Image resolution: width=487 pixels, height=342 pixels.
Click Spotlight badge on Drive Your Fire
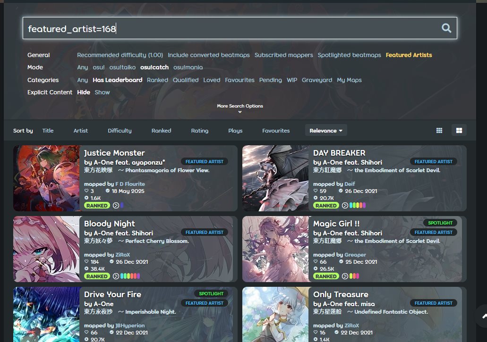pos(211,293)
